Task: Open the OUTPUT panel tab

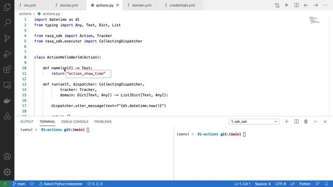Action: (x=27, y=122)
